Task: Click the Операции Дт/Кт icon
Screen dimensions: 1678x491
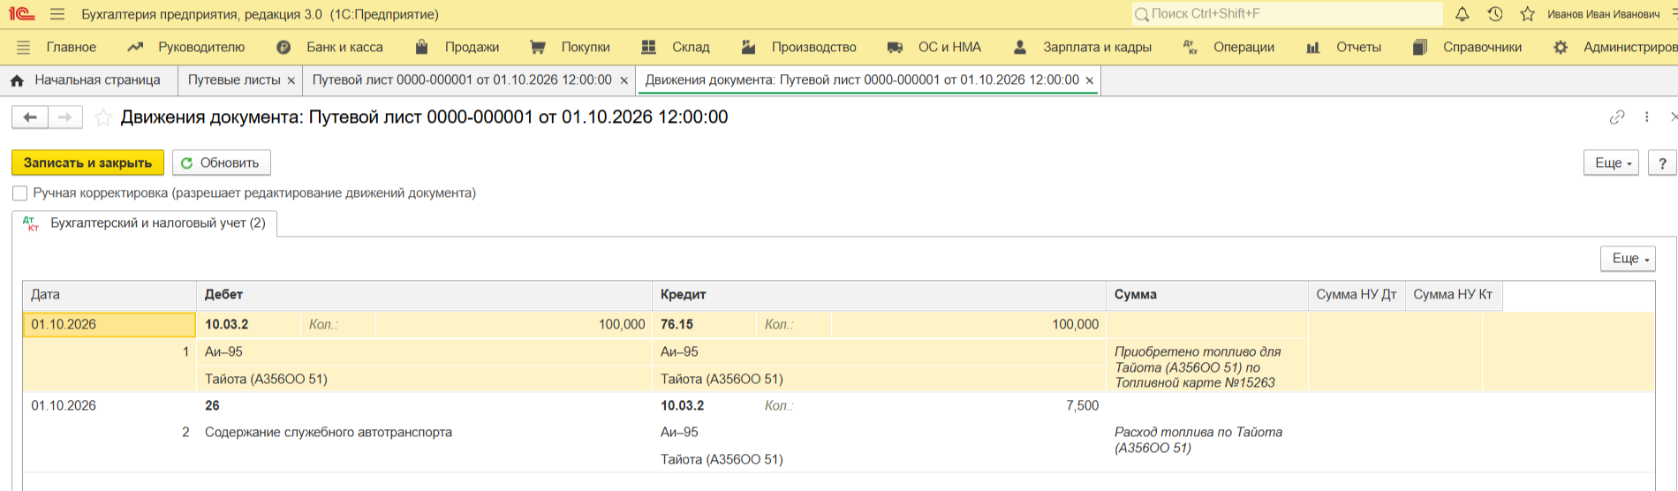Action: coord(1190,48)
